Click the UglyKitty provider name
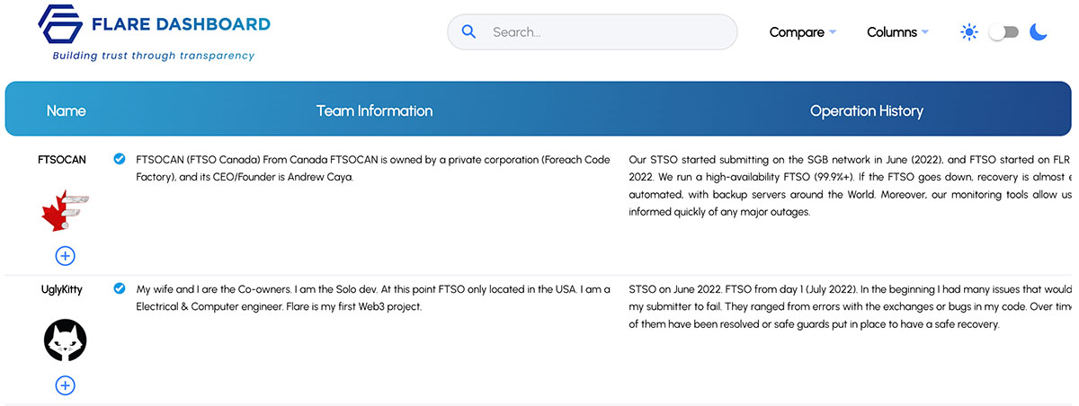Screen dimensions: 1079x406 [x=65, y=289]
